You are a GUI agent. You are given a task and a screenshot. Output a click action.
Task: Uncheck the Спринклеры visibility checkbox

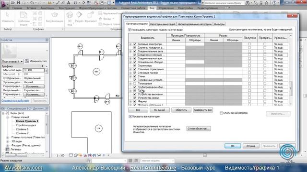(135, 65)
